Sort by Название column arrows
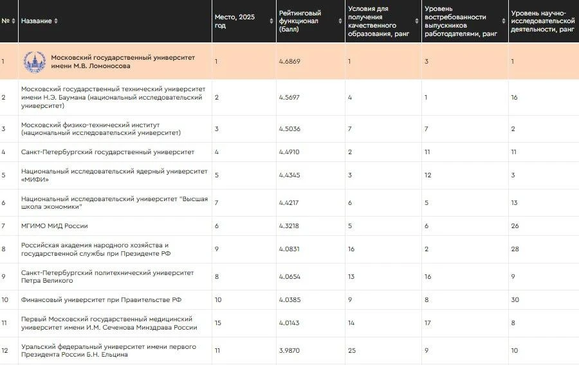This screenshot has height=365, width=579. [56, 21]
